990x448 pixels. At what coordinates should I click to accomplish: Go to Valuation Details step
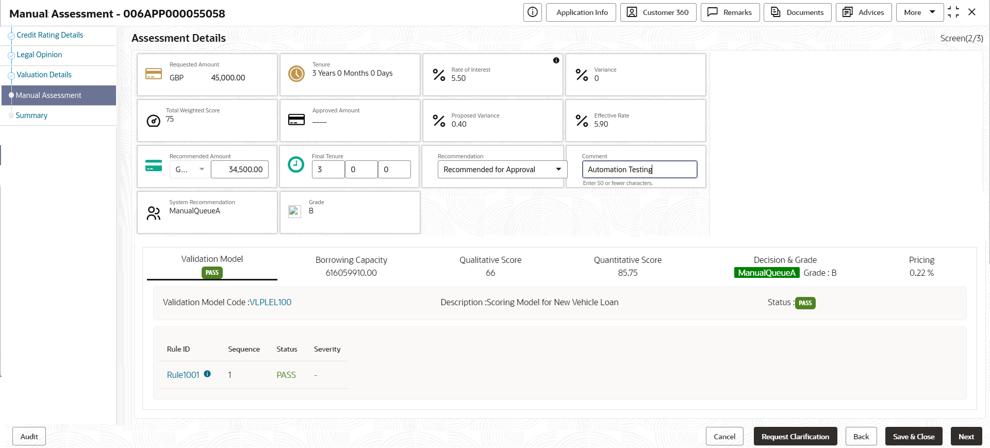44,75
